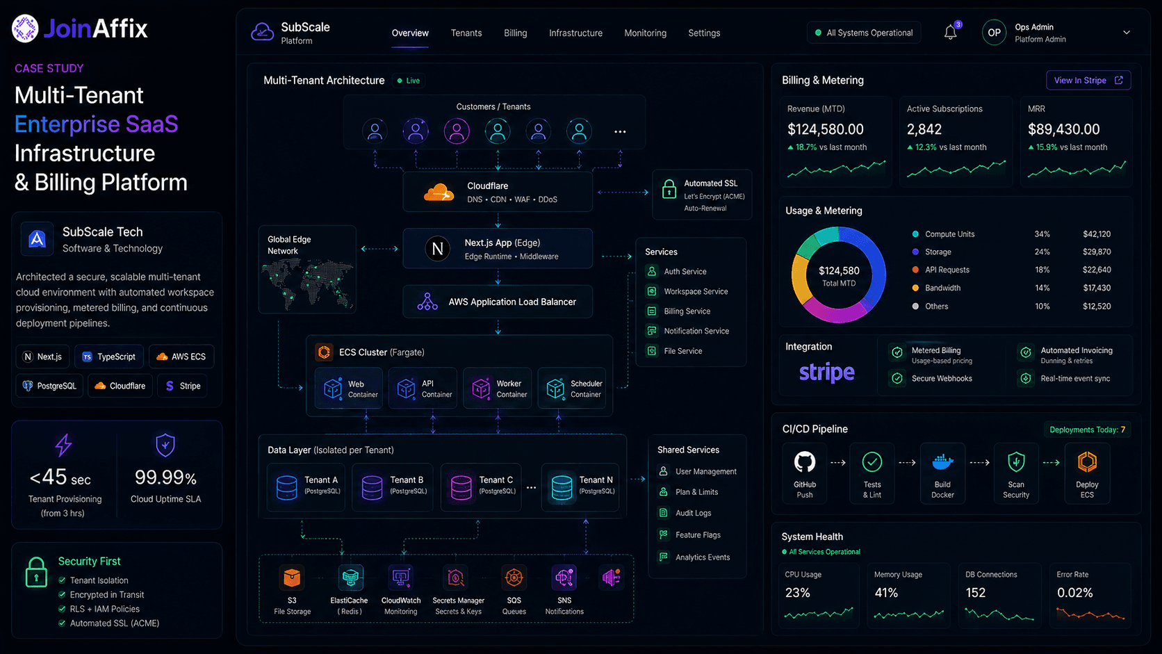The image size is (1162, 654).
Task: Click the Global Edge Network world map
Action: pos(307,284)
